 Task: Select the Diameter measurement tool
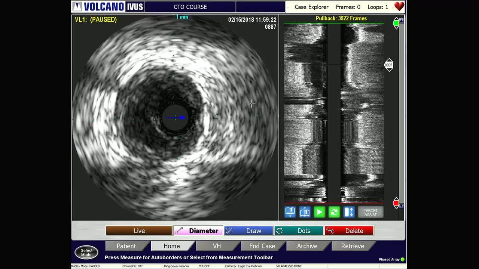pyautogui.click(x=198, y=231)
